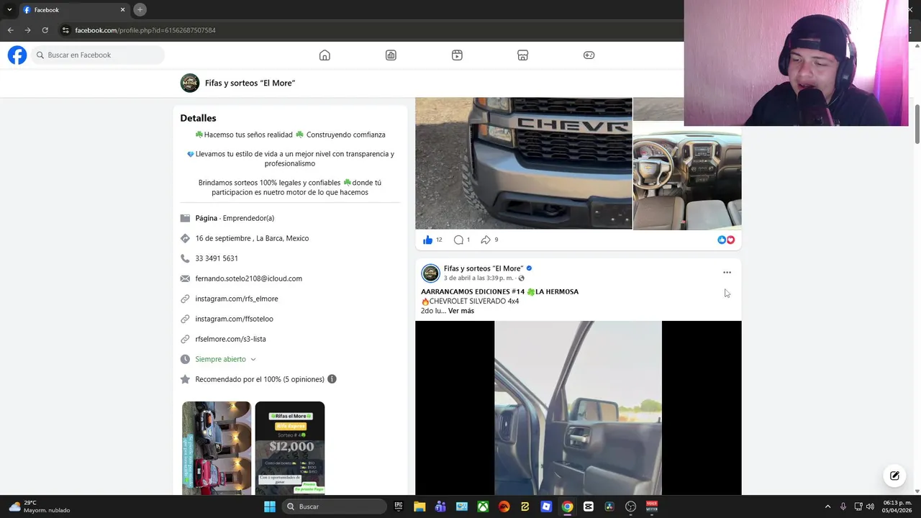Open the red cars photo thumbnail
This screenshot has width=921, height=518.
(217, 448)
